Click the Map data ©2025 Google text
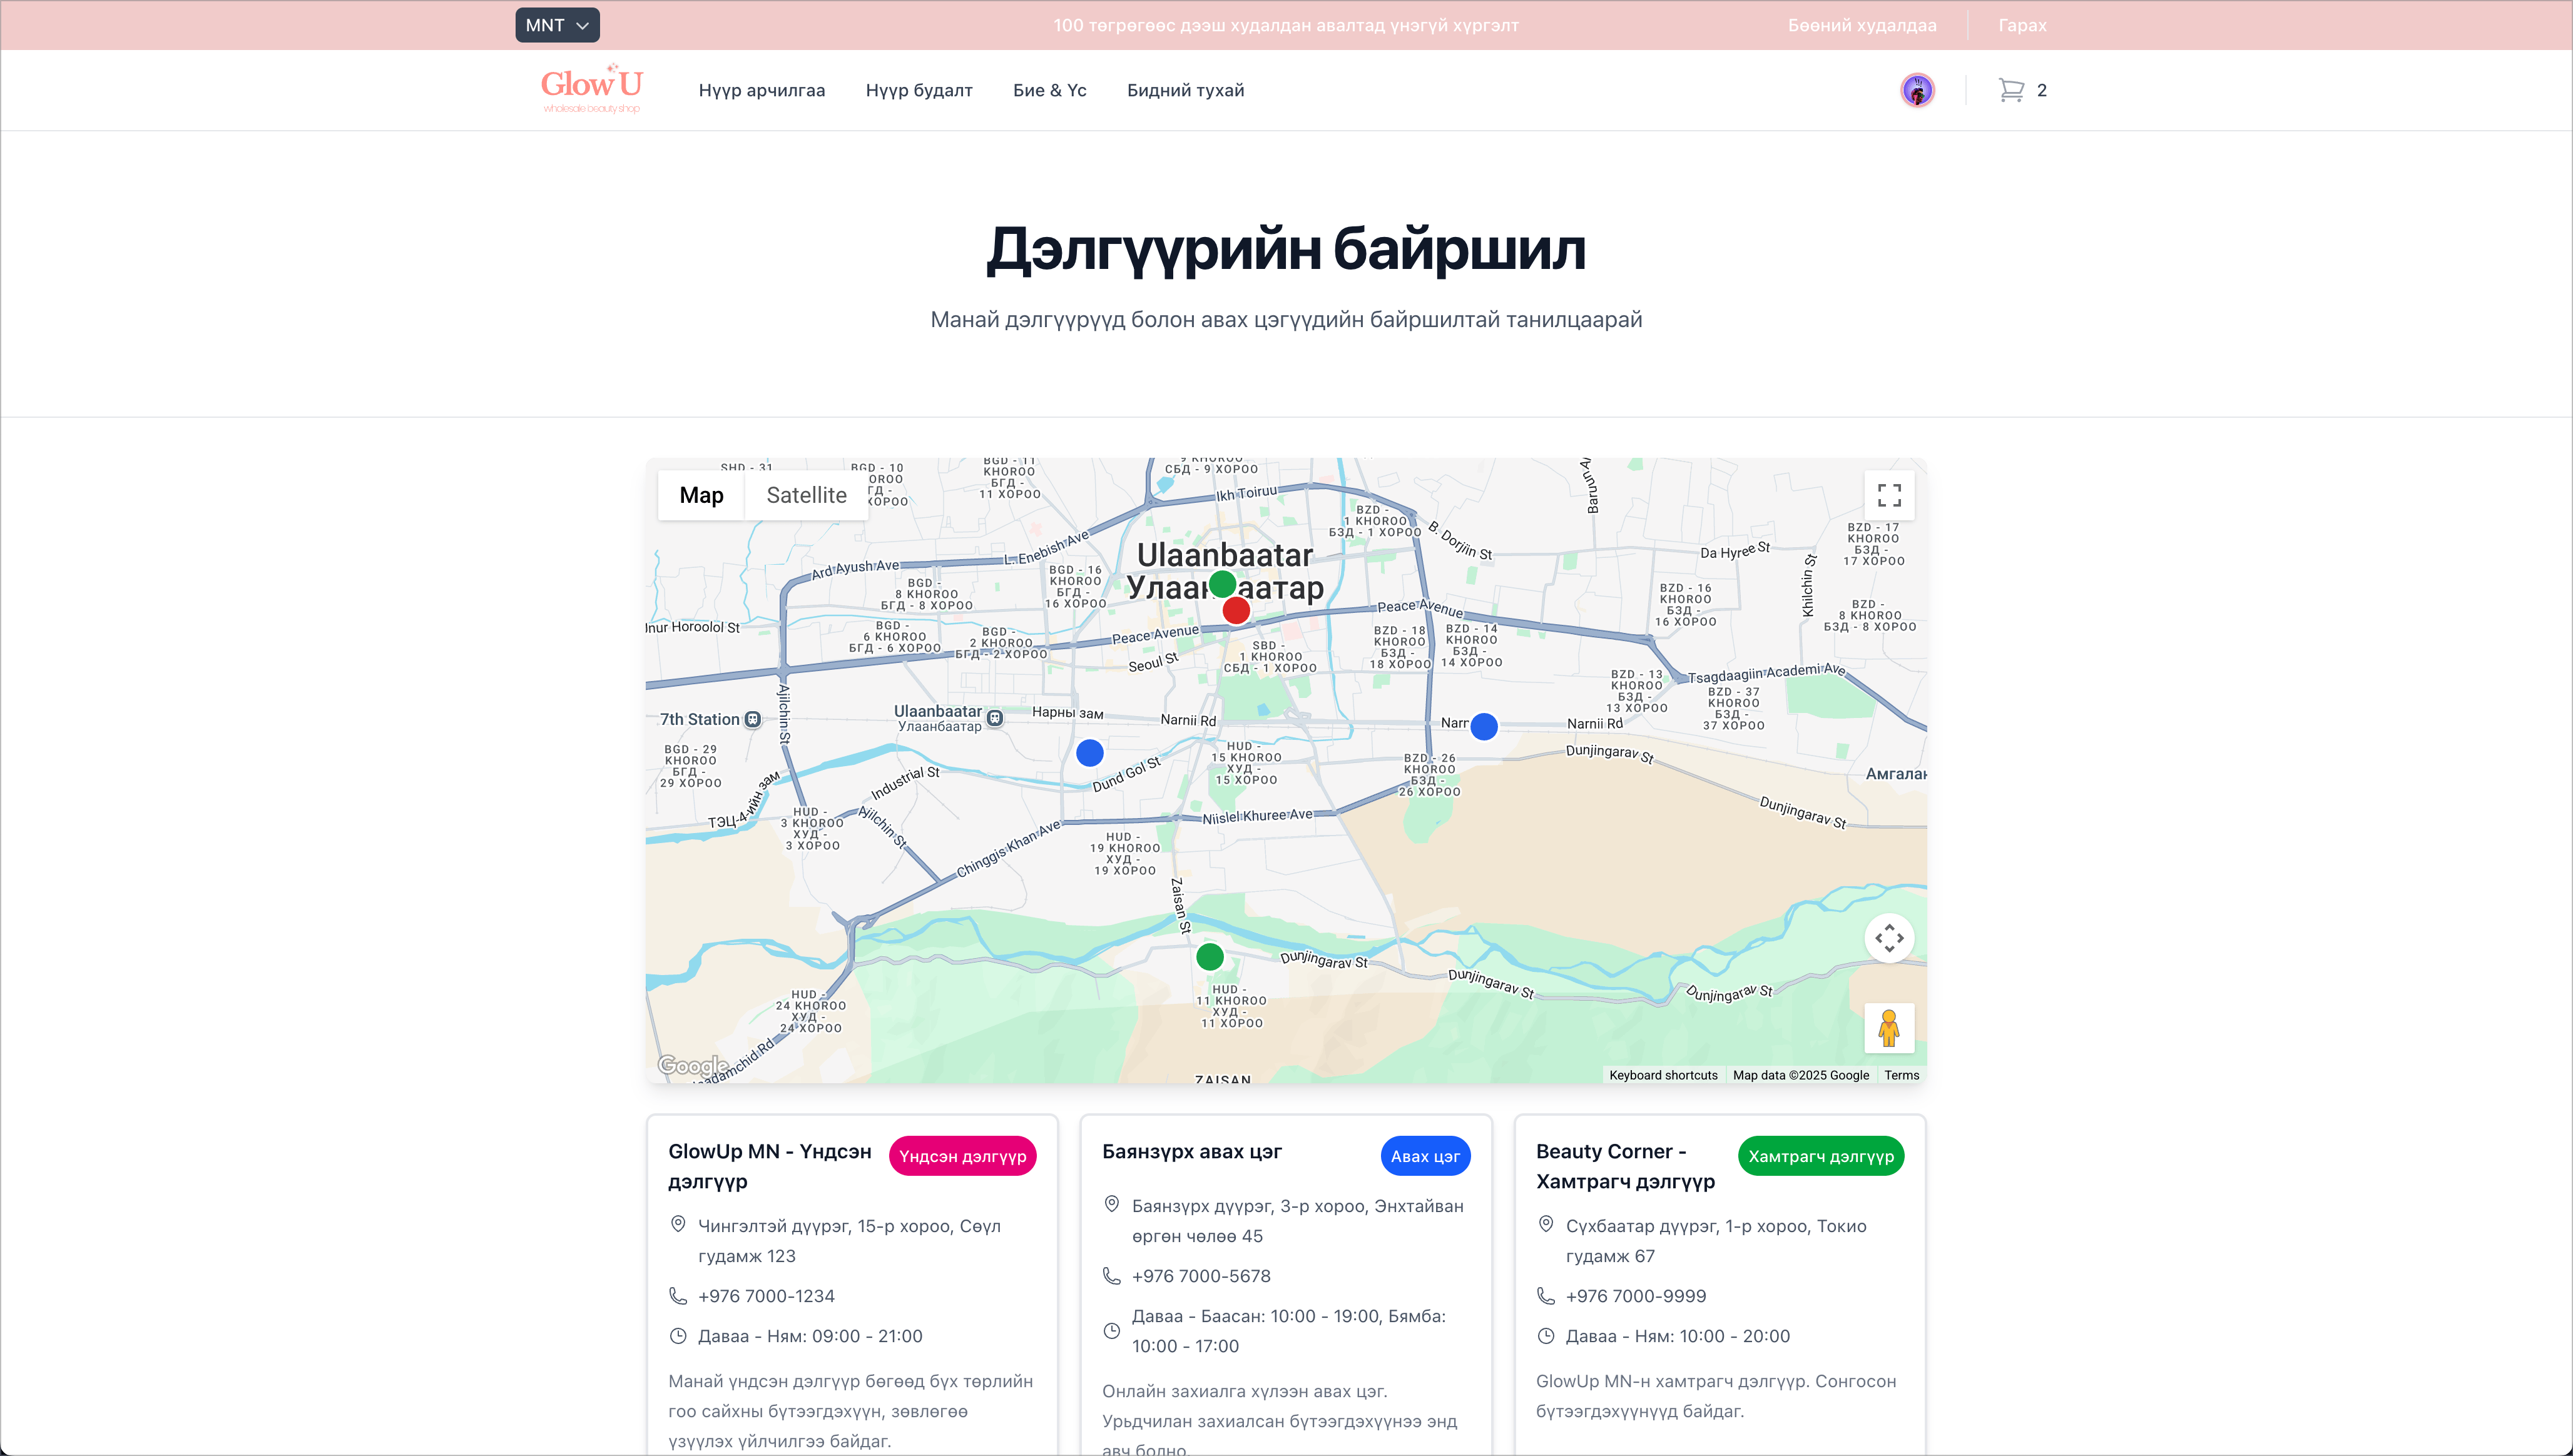 1801,1075
